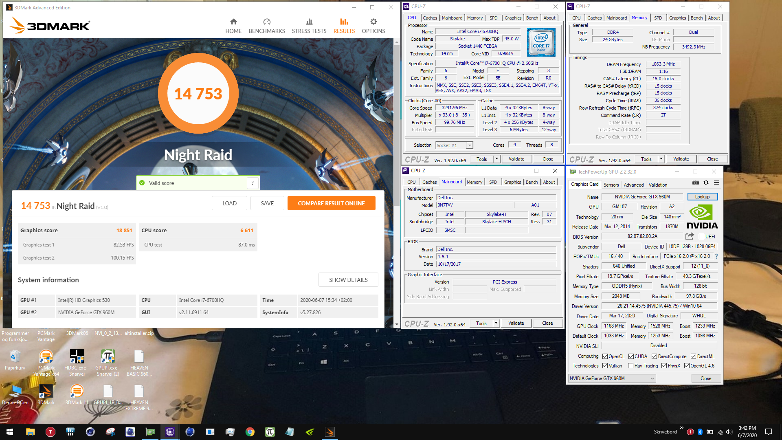Select the 3DMark 11 desktop shortcut
Viewport: 782px width, 440px height.
77,394
